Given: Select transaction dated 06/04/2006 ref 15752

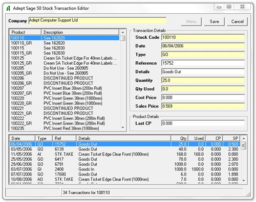Looking at the screenshot, I should (x=125, y=144).
